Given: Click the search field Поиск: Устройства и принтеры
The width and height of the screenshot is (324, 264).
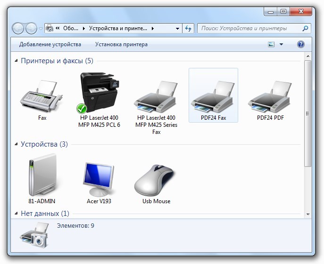Looking at the screenshot, I should [250, 28].
